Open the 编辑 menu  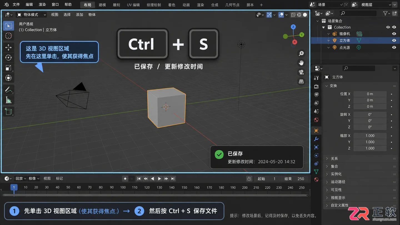tap(29, 5)
